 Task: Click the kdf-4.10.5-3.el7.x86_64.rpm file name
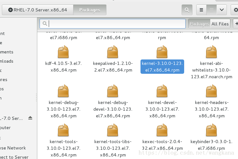[x=63, y=67]
